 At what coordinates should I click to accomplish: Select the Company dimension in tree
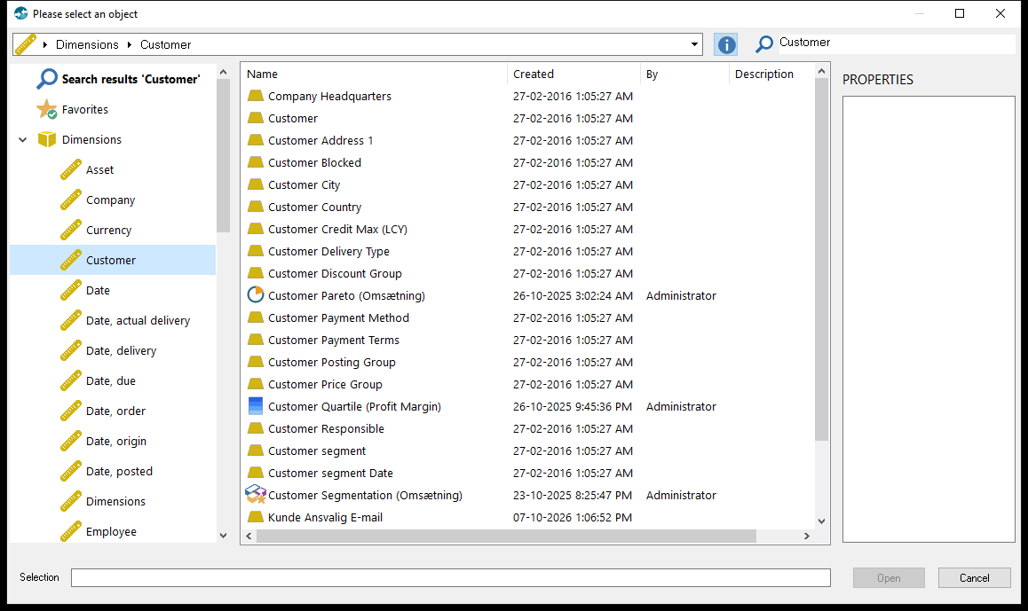point(112,200)
